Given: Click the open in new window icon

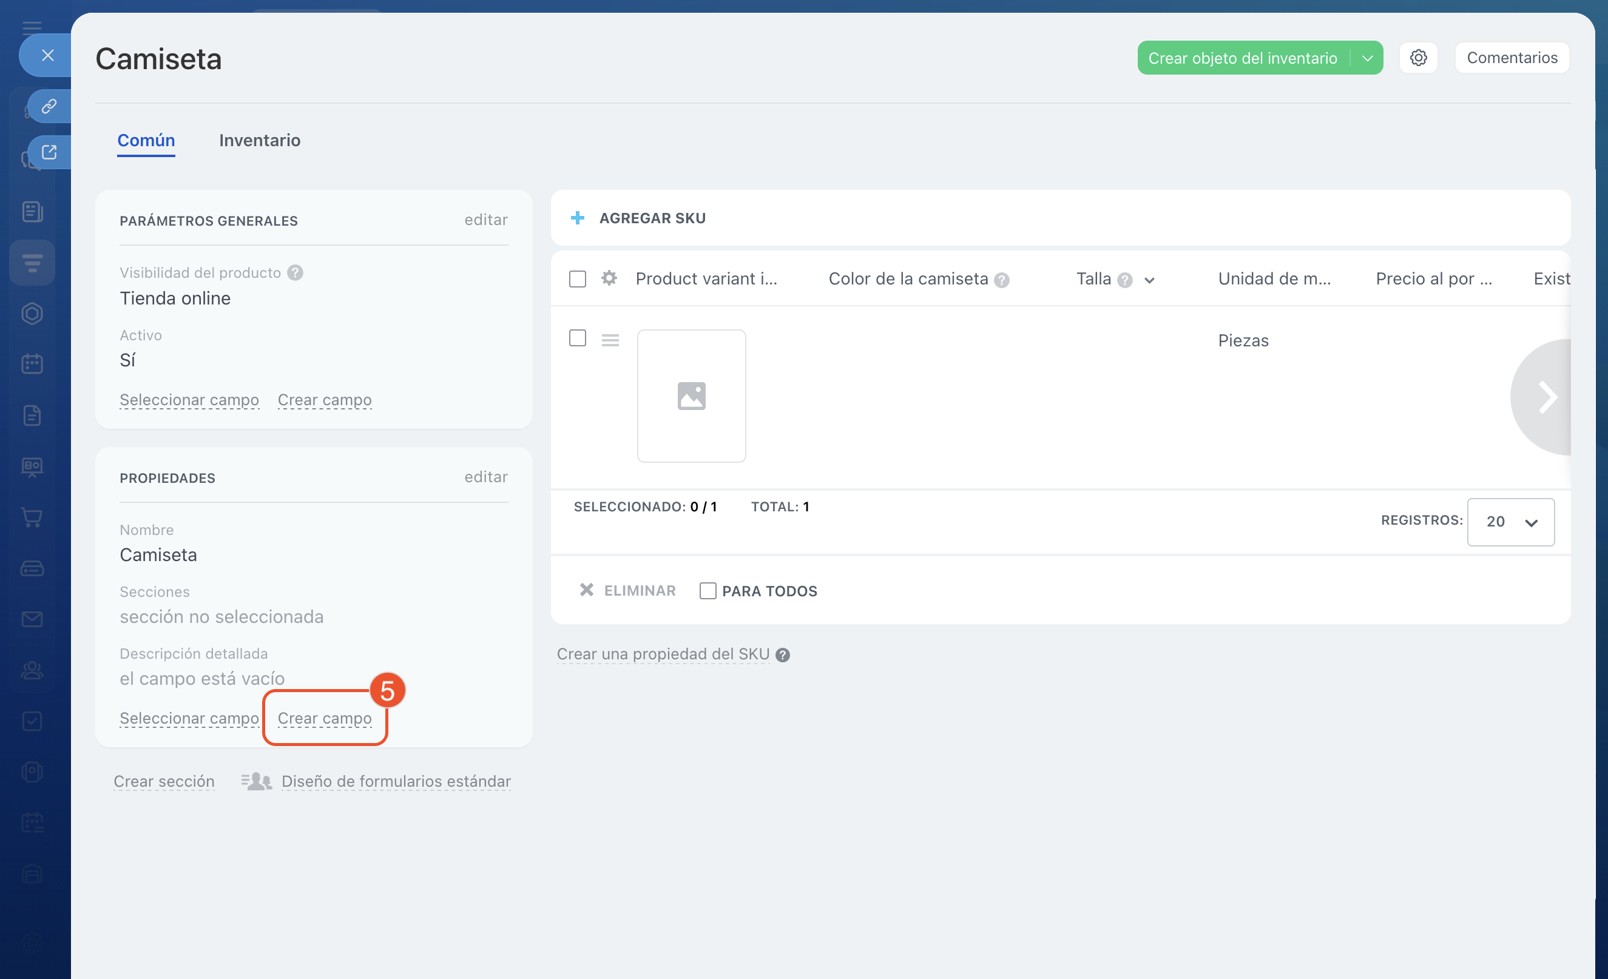Looking at the screenshot, I should coord(49,152).
